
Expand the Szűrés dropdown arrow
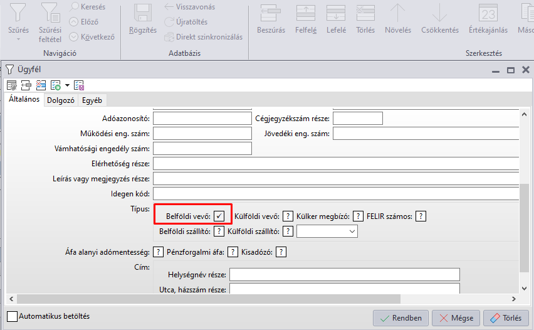point(18,40)
